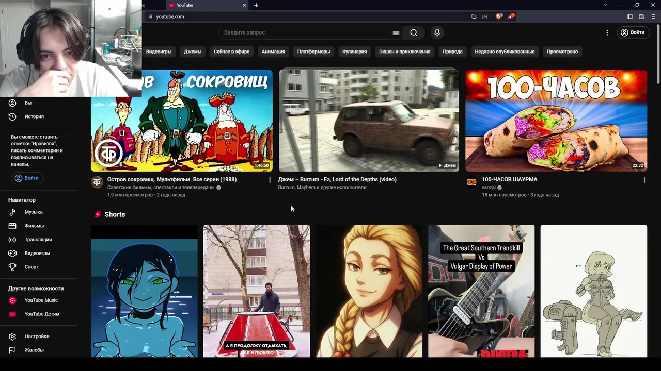Open more options for 100-ЧАСОВ ШАУРМА video
This screenshot has width=661, height=371.
pyautogui.click(x=644, y=180)
